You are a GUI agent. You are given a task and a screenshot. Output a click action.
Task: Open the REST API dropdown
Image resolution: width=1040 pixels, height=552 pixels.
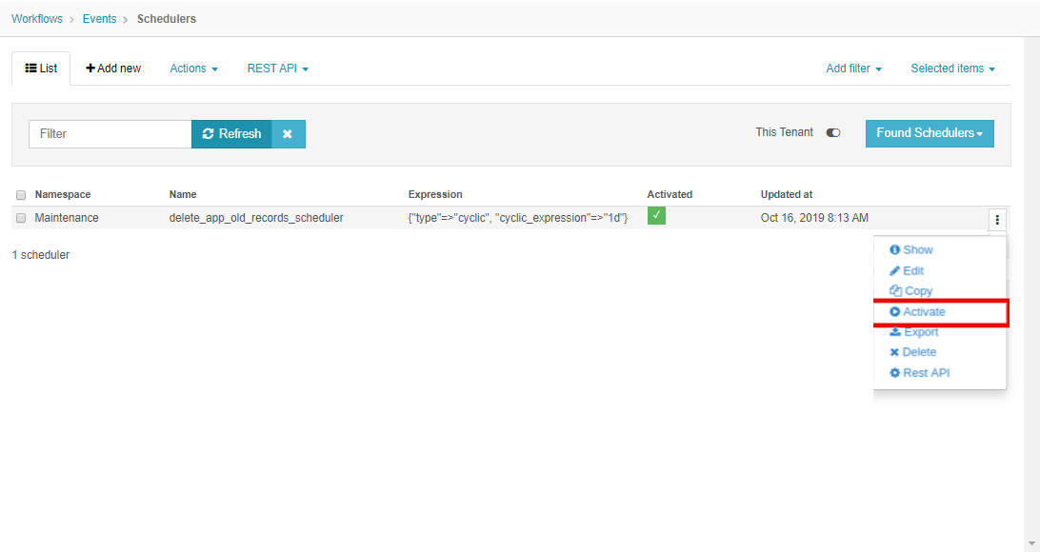coord(277,69)
